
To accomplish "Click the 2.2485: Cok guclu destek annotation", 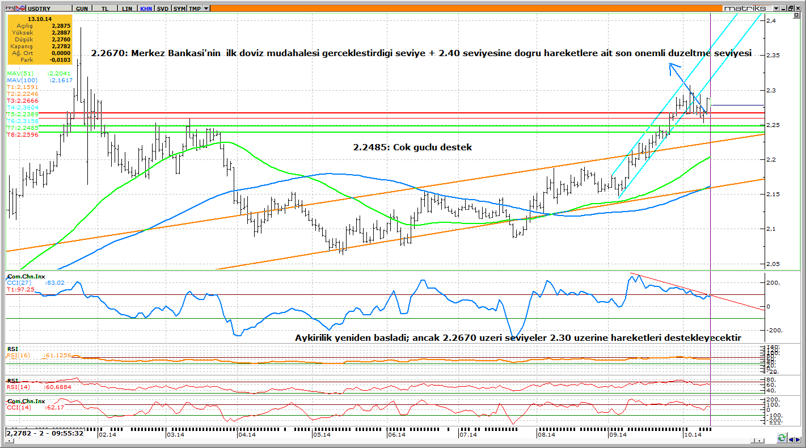I will [412, 147].
